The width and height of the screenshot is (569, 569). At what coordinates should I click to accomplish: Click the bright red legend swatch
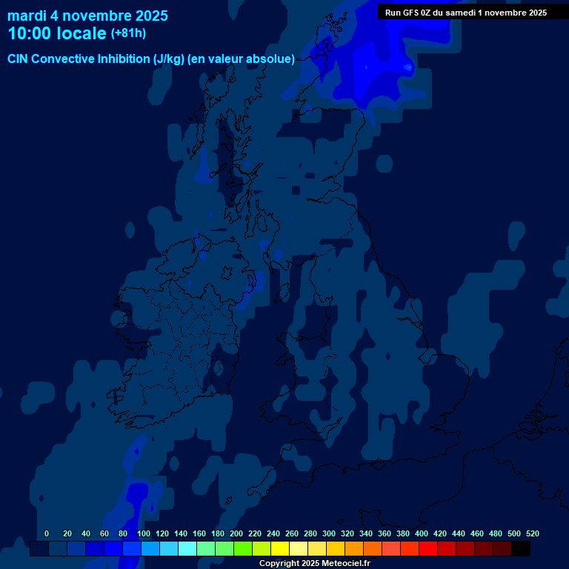coord(428,549)
